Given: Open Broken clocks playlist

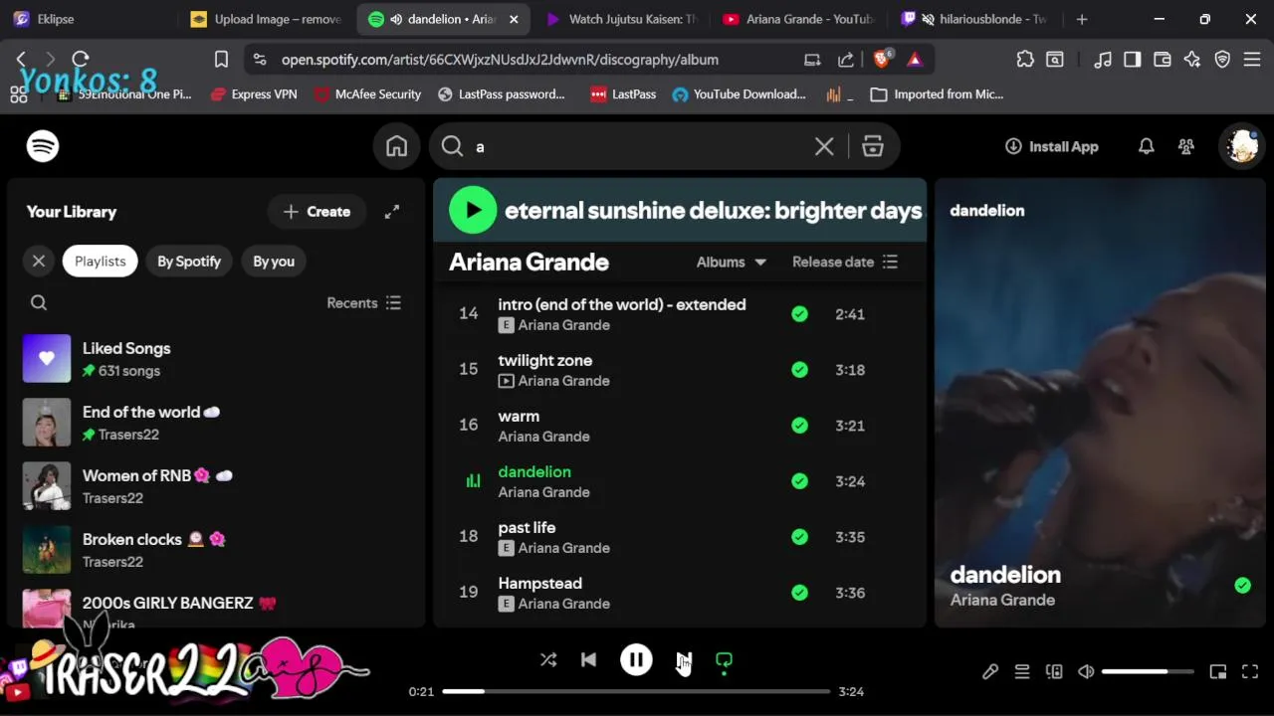Looking at the screenshot, I should tap(217, 550).
